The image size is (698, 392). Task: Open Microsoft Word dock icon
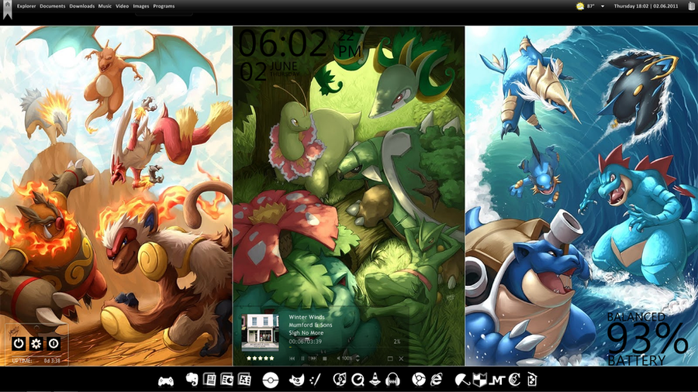click(x=209, y=380)
